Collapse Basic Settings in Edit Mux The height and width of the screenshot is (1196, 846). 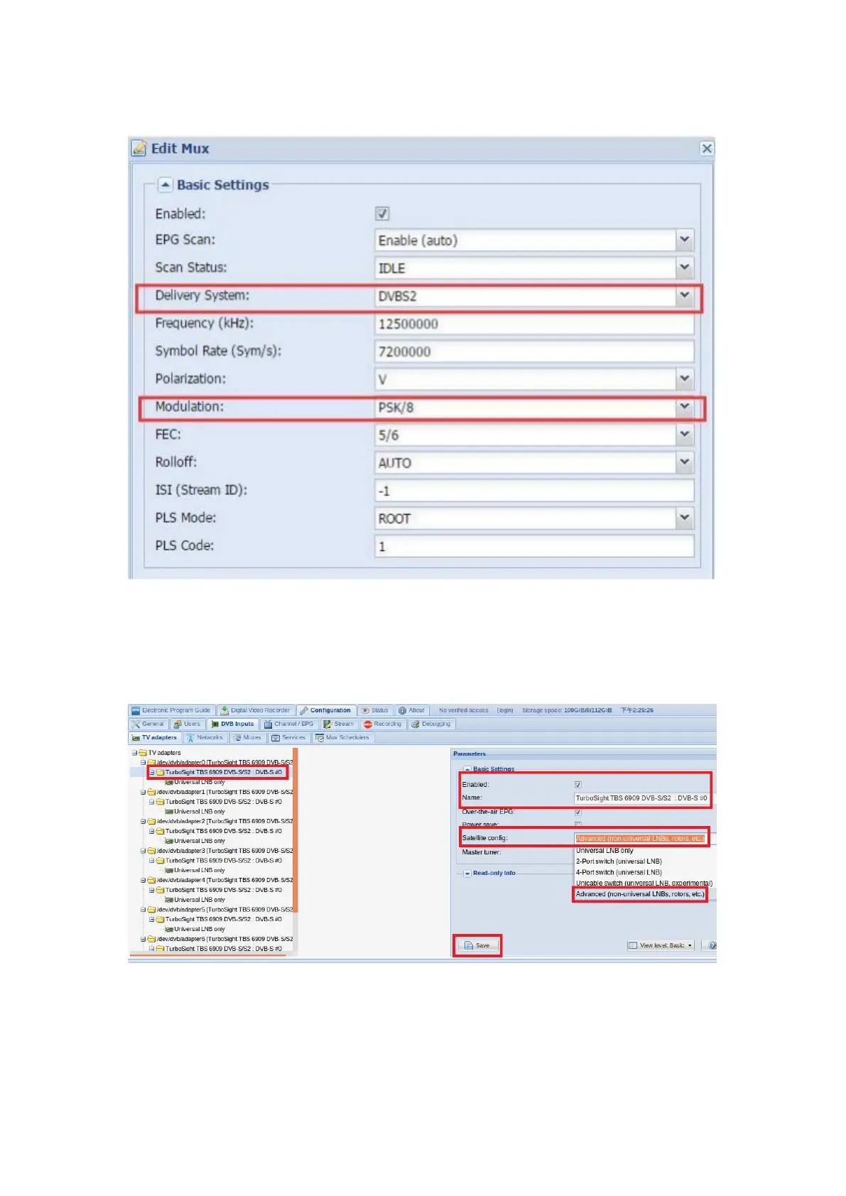[x=165, y=185]
